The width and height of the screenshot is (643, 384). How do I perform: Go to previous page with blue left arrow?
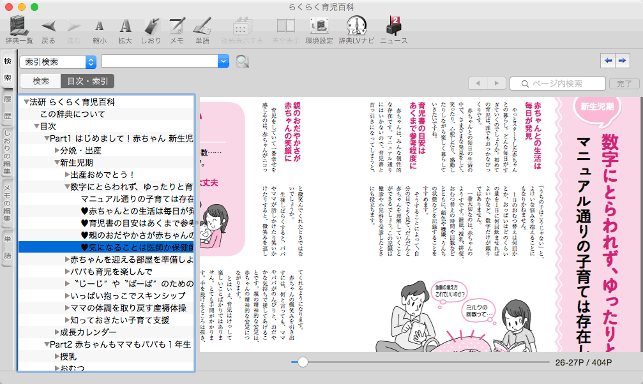[x=608, y=61]
